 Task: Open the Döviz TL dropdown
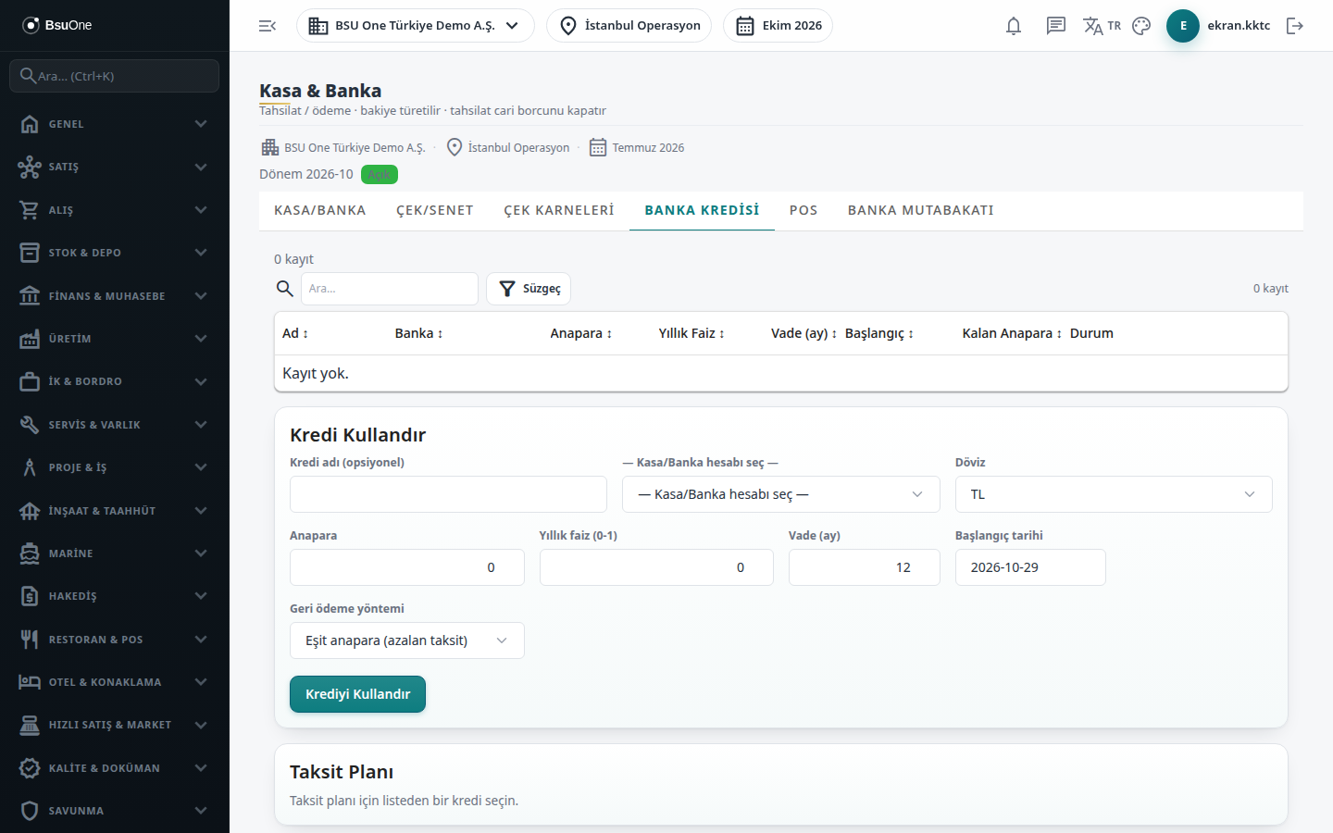1114,494
